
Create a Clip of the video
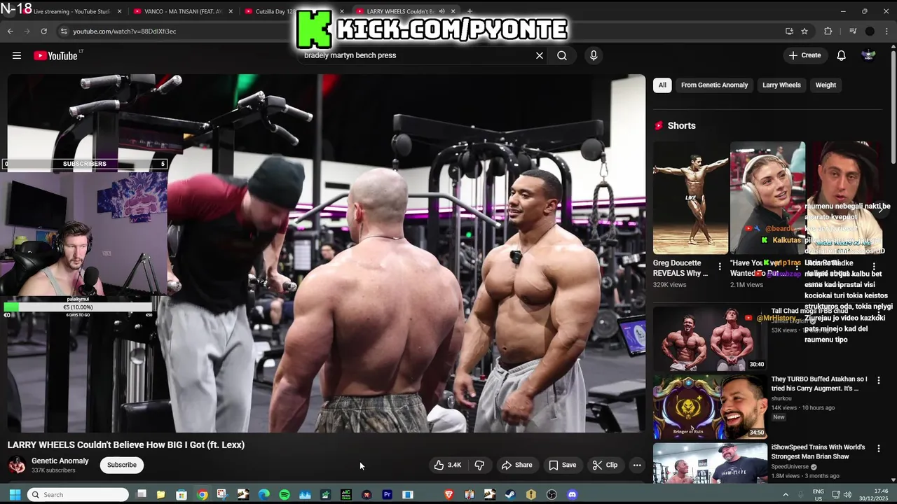(605, 465)
